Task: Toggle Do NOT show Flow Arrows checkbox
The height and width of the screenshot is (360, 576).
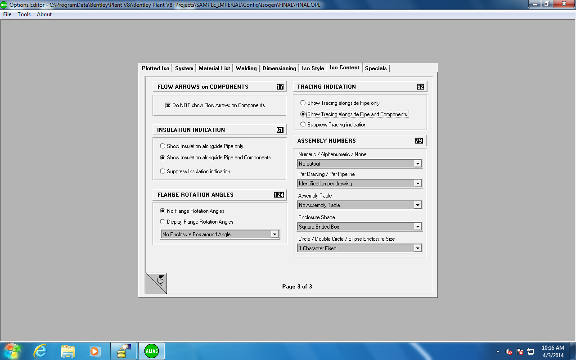Action: 168,105
